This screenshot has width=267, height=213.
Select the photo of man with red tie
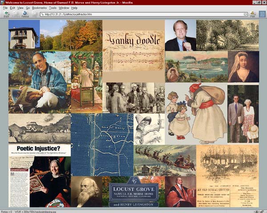tap(181, 35)
